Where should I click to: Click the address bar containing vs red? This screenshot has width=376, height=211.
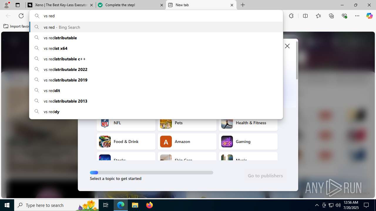[x=156, y=16]
